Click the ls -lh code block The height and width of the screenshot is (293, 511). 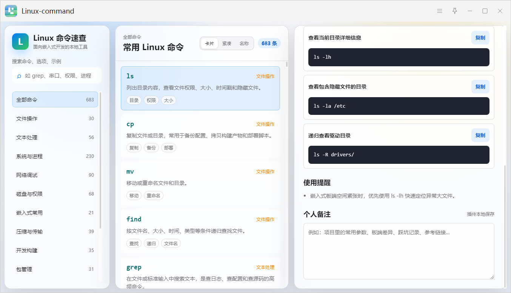[x=399, y=57]
